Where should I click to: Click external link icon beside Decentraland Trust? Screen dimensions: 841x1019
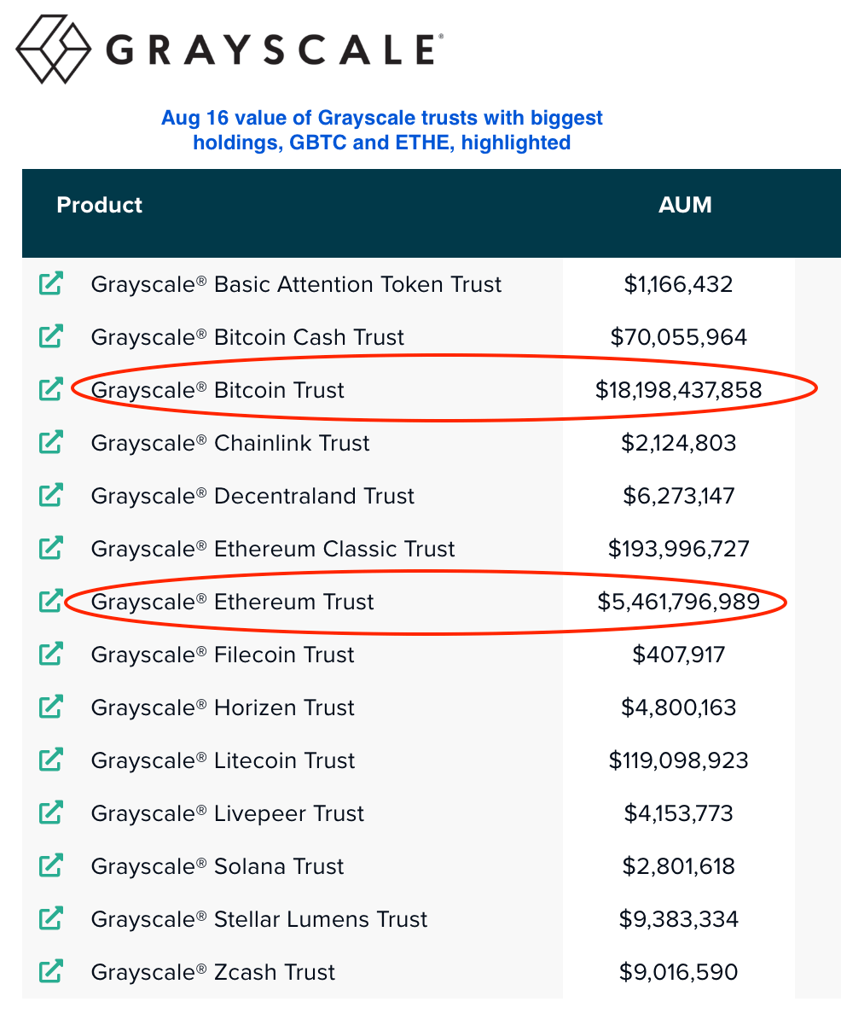click(x=51, y=496)
